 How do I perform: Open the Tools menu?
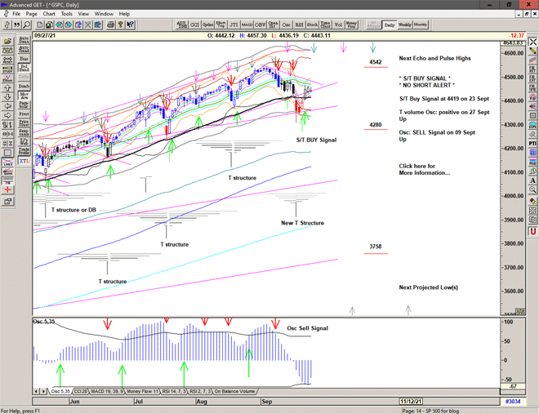[67, 14]
